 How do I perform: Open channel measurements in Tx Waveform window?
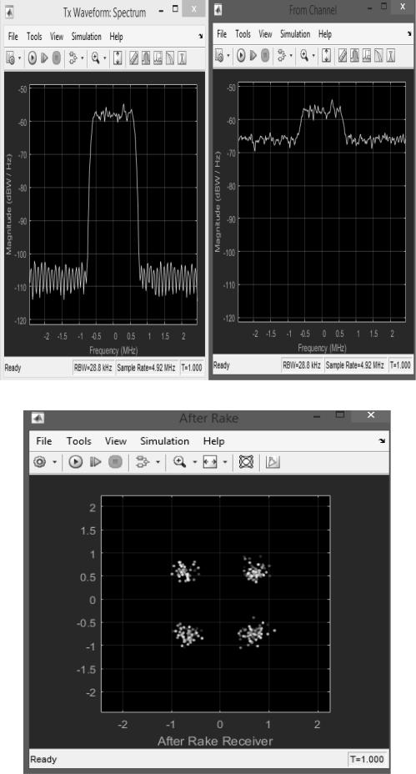(x=158, y=58)
